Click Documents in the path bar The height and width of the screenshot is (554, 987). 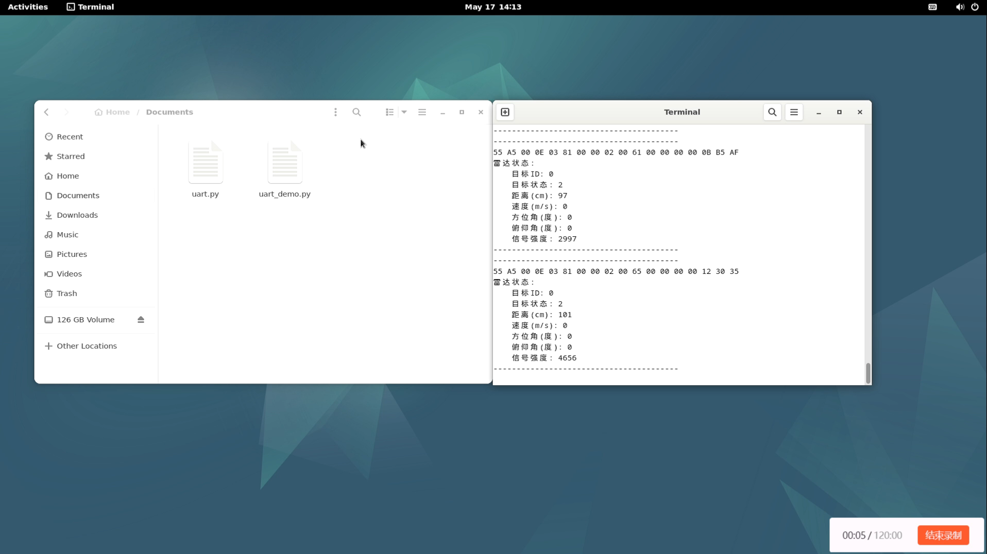[x=169, y=112]
